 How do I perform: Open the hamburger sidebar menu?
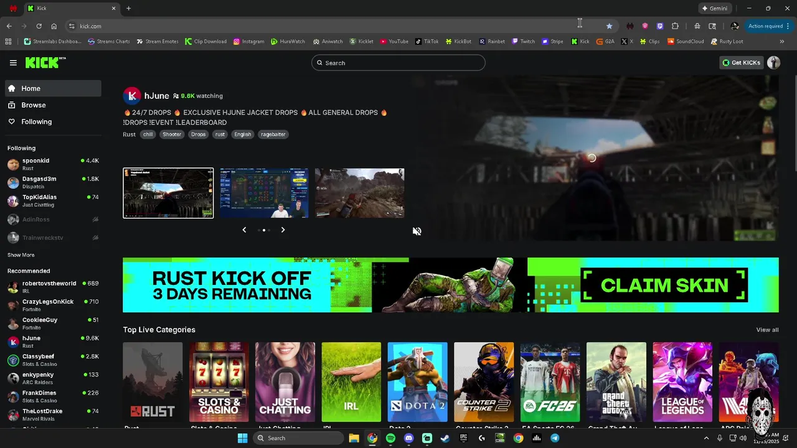click(x=13, y=63)
